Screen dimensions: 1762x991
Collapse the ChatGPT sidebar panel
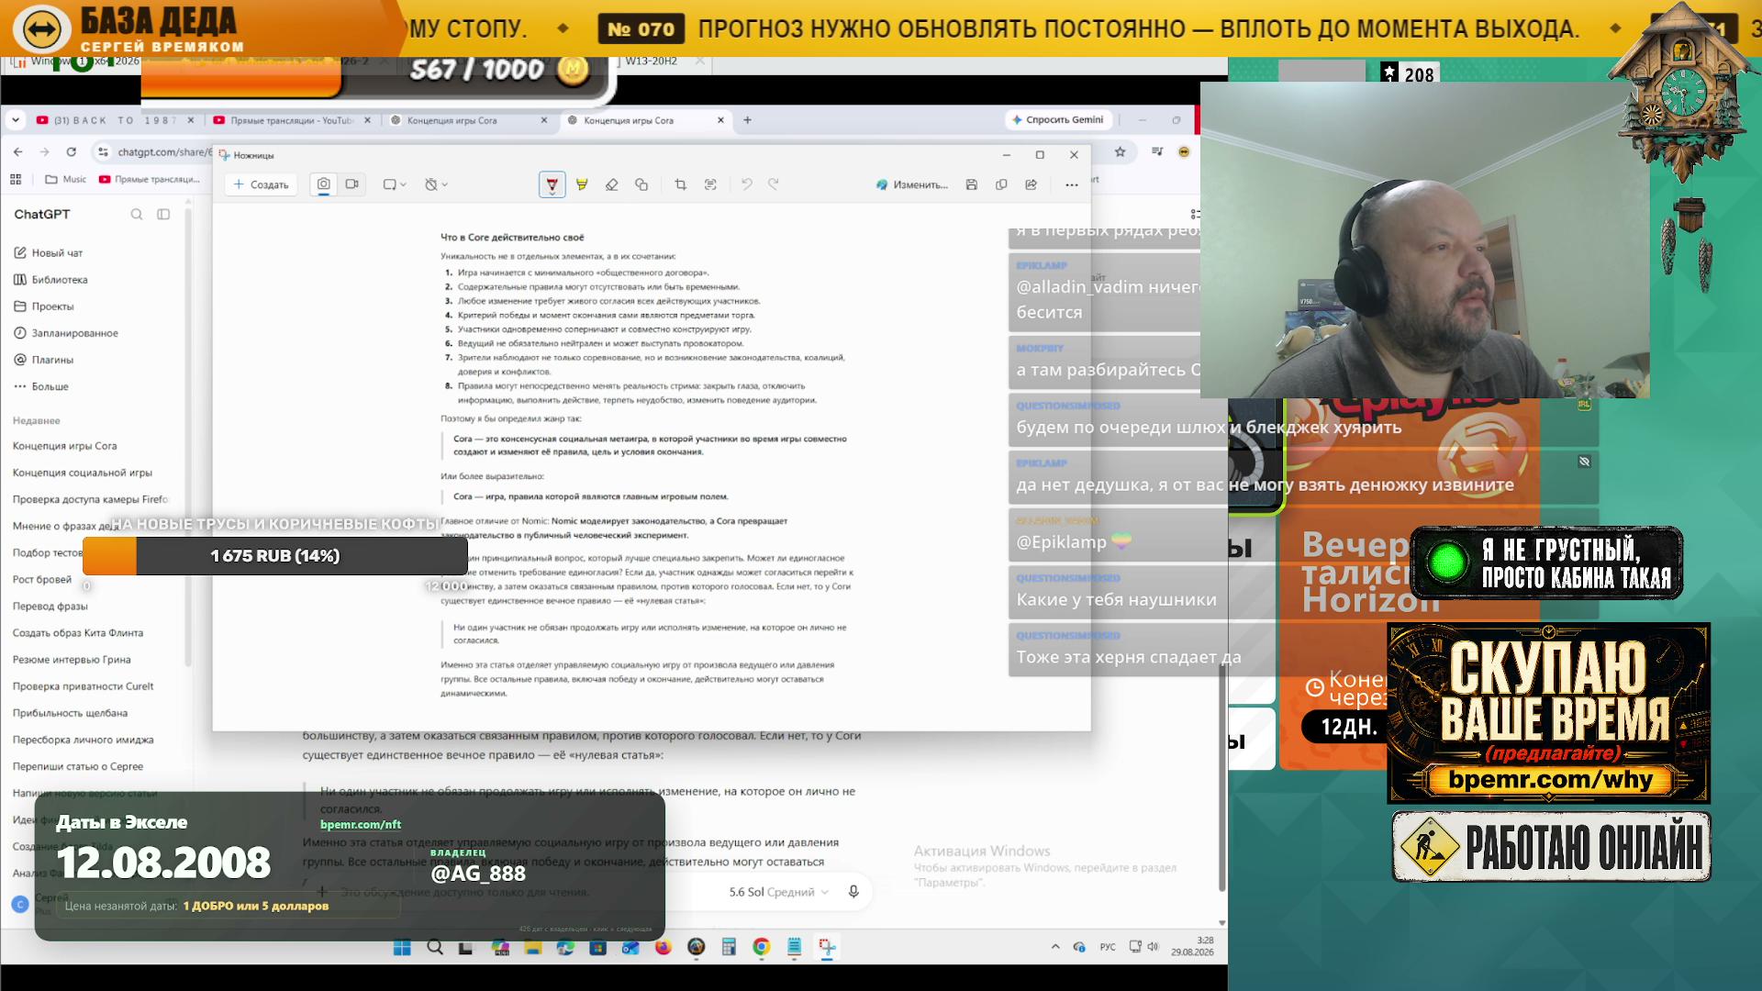pyautogui.click(x=163, y=215)
